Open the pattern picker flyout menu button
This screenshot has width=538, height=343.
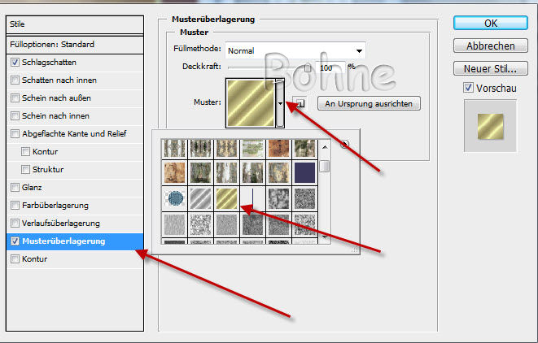tap(345, 144)
